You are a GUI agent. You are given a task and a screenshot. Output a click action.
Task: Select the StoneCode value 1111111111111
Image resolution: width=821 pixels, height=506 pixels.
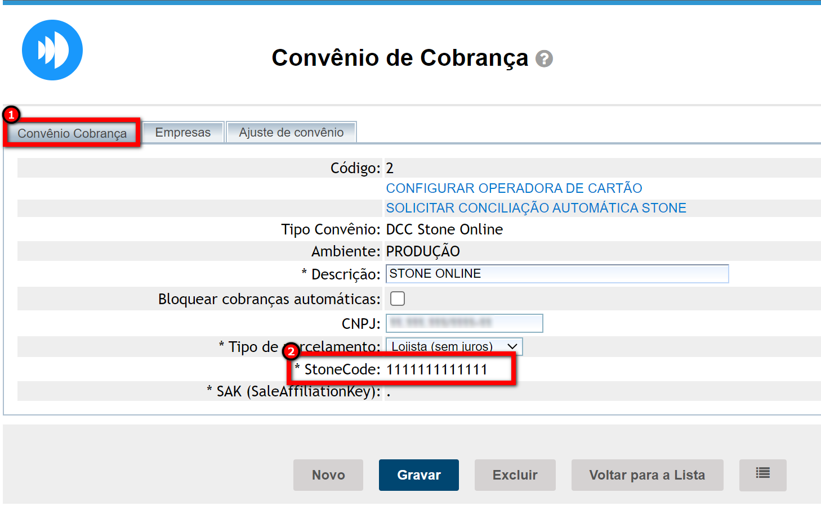[x=437, y=369]
